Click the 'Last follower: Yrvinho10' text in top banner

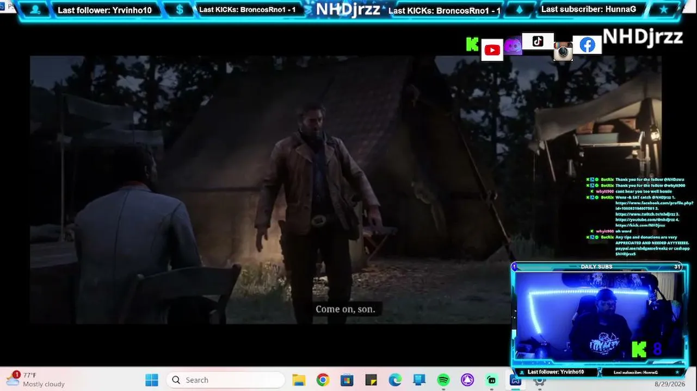click(x=104, y=10)
